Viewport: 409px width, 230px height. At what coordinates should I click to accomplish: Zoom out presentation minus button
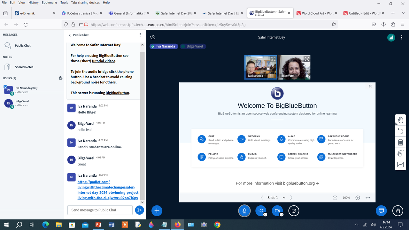pos(335,198)
